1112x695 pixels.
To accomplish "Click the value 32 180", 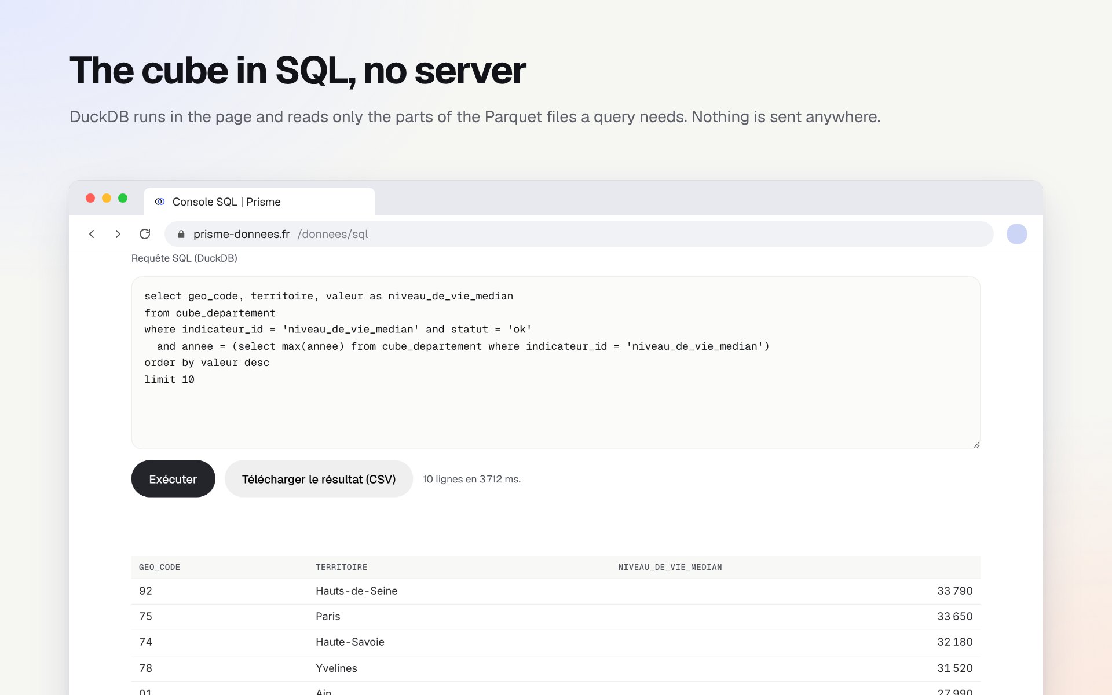I will pyautogui.click(x=954, y=642).
